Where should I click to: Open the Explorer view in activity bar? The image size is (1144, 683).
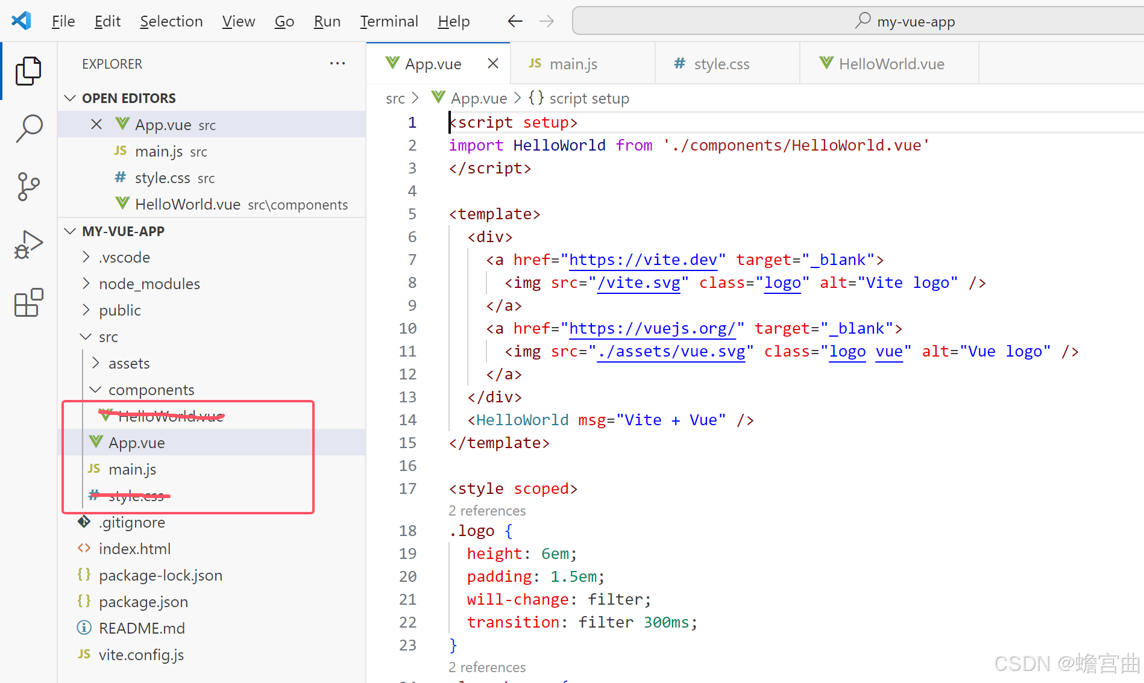[28, 71]
